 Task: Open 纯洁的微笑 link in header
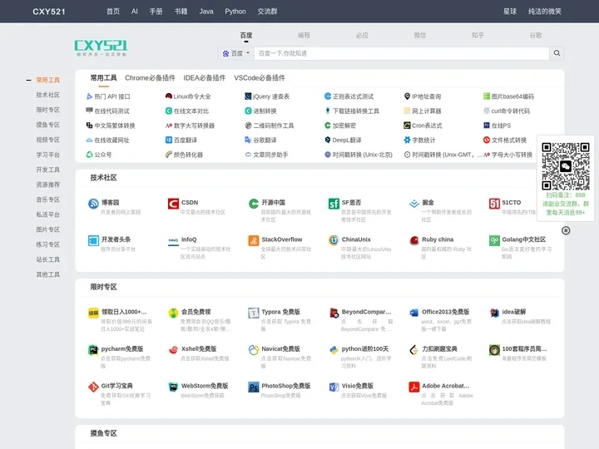(545, 12)
